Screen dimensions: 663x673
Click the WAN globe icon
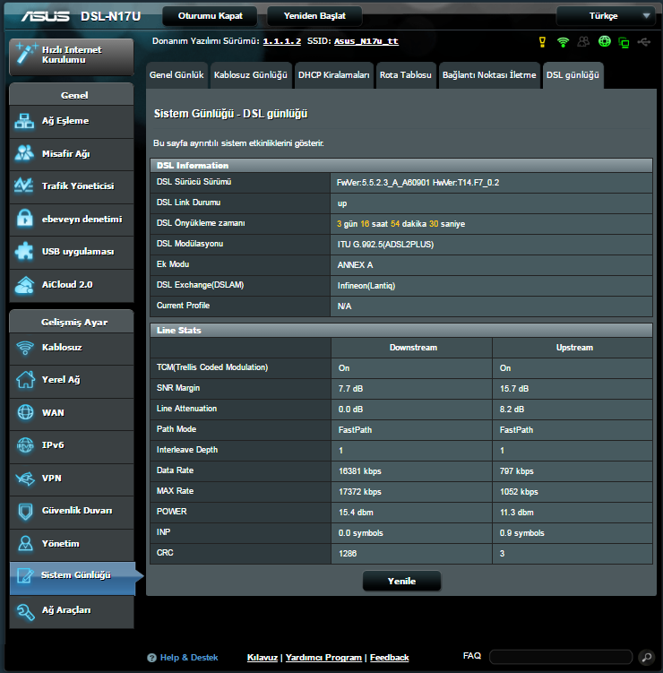tap(25, 412)
